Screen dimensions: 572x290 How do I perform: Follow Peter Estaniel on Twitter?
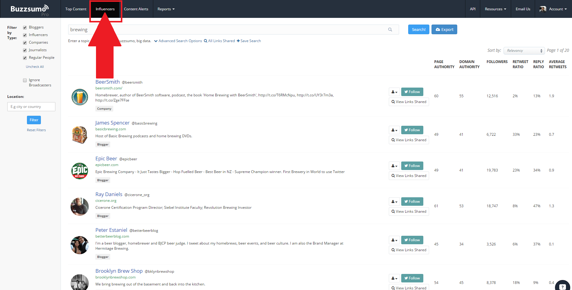pos(412,240)
